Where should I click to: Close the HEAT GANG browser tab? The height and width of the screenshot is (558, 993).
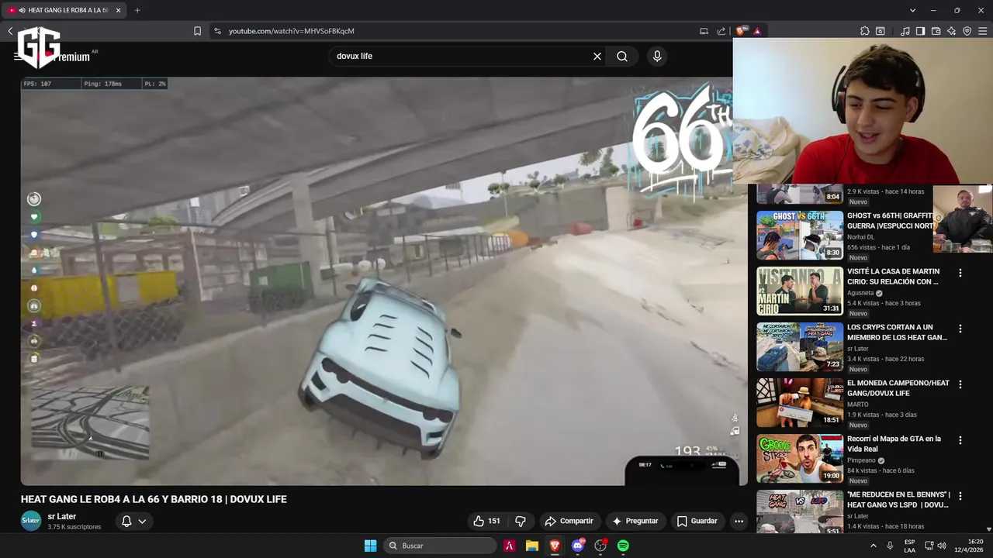[118, 10]
